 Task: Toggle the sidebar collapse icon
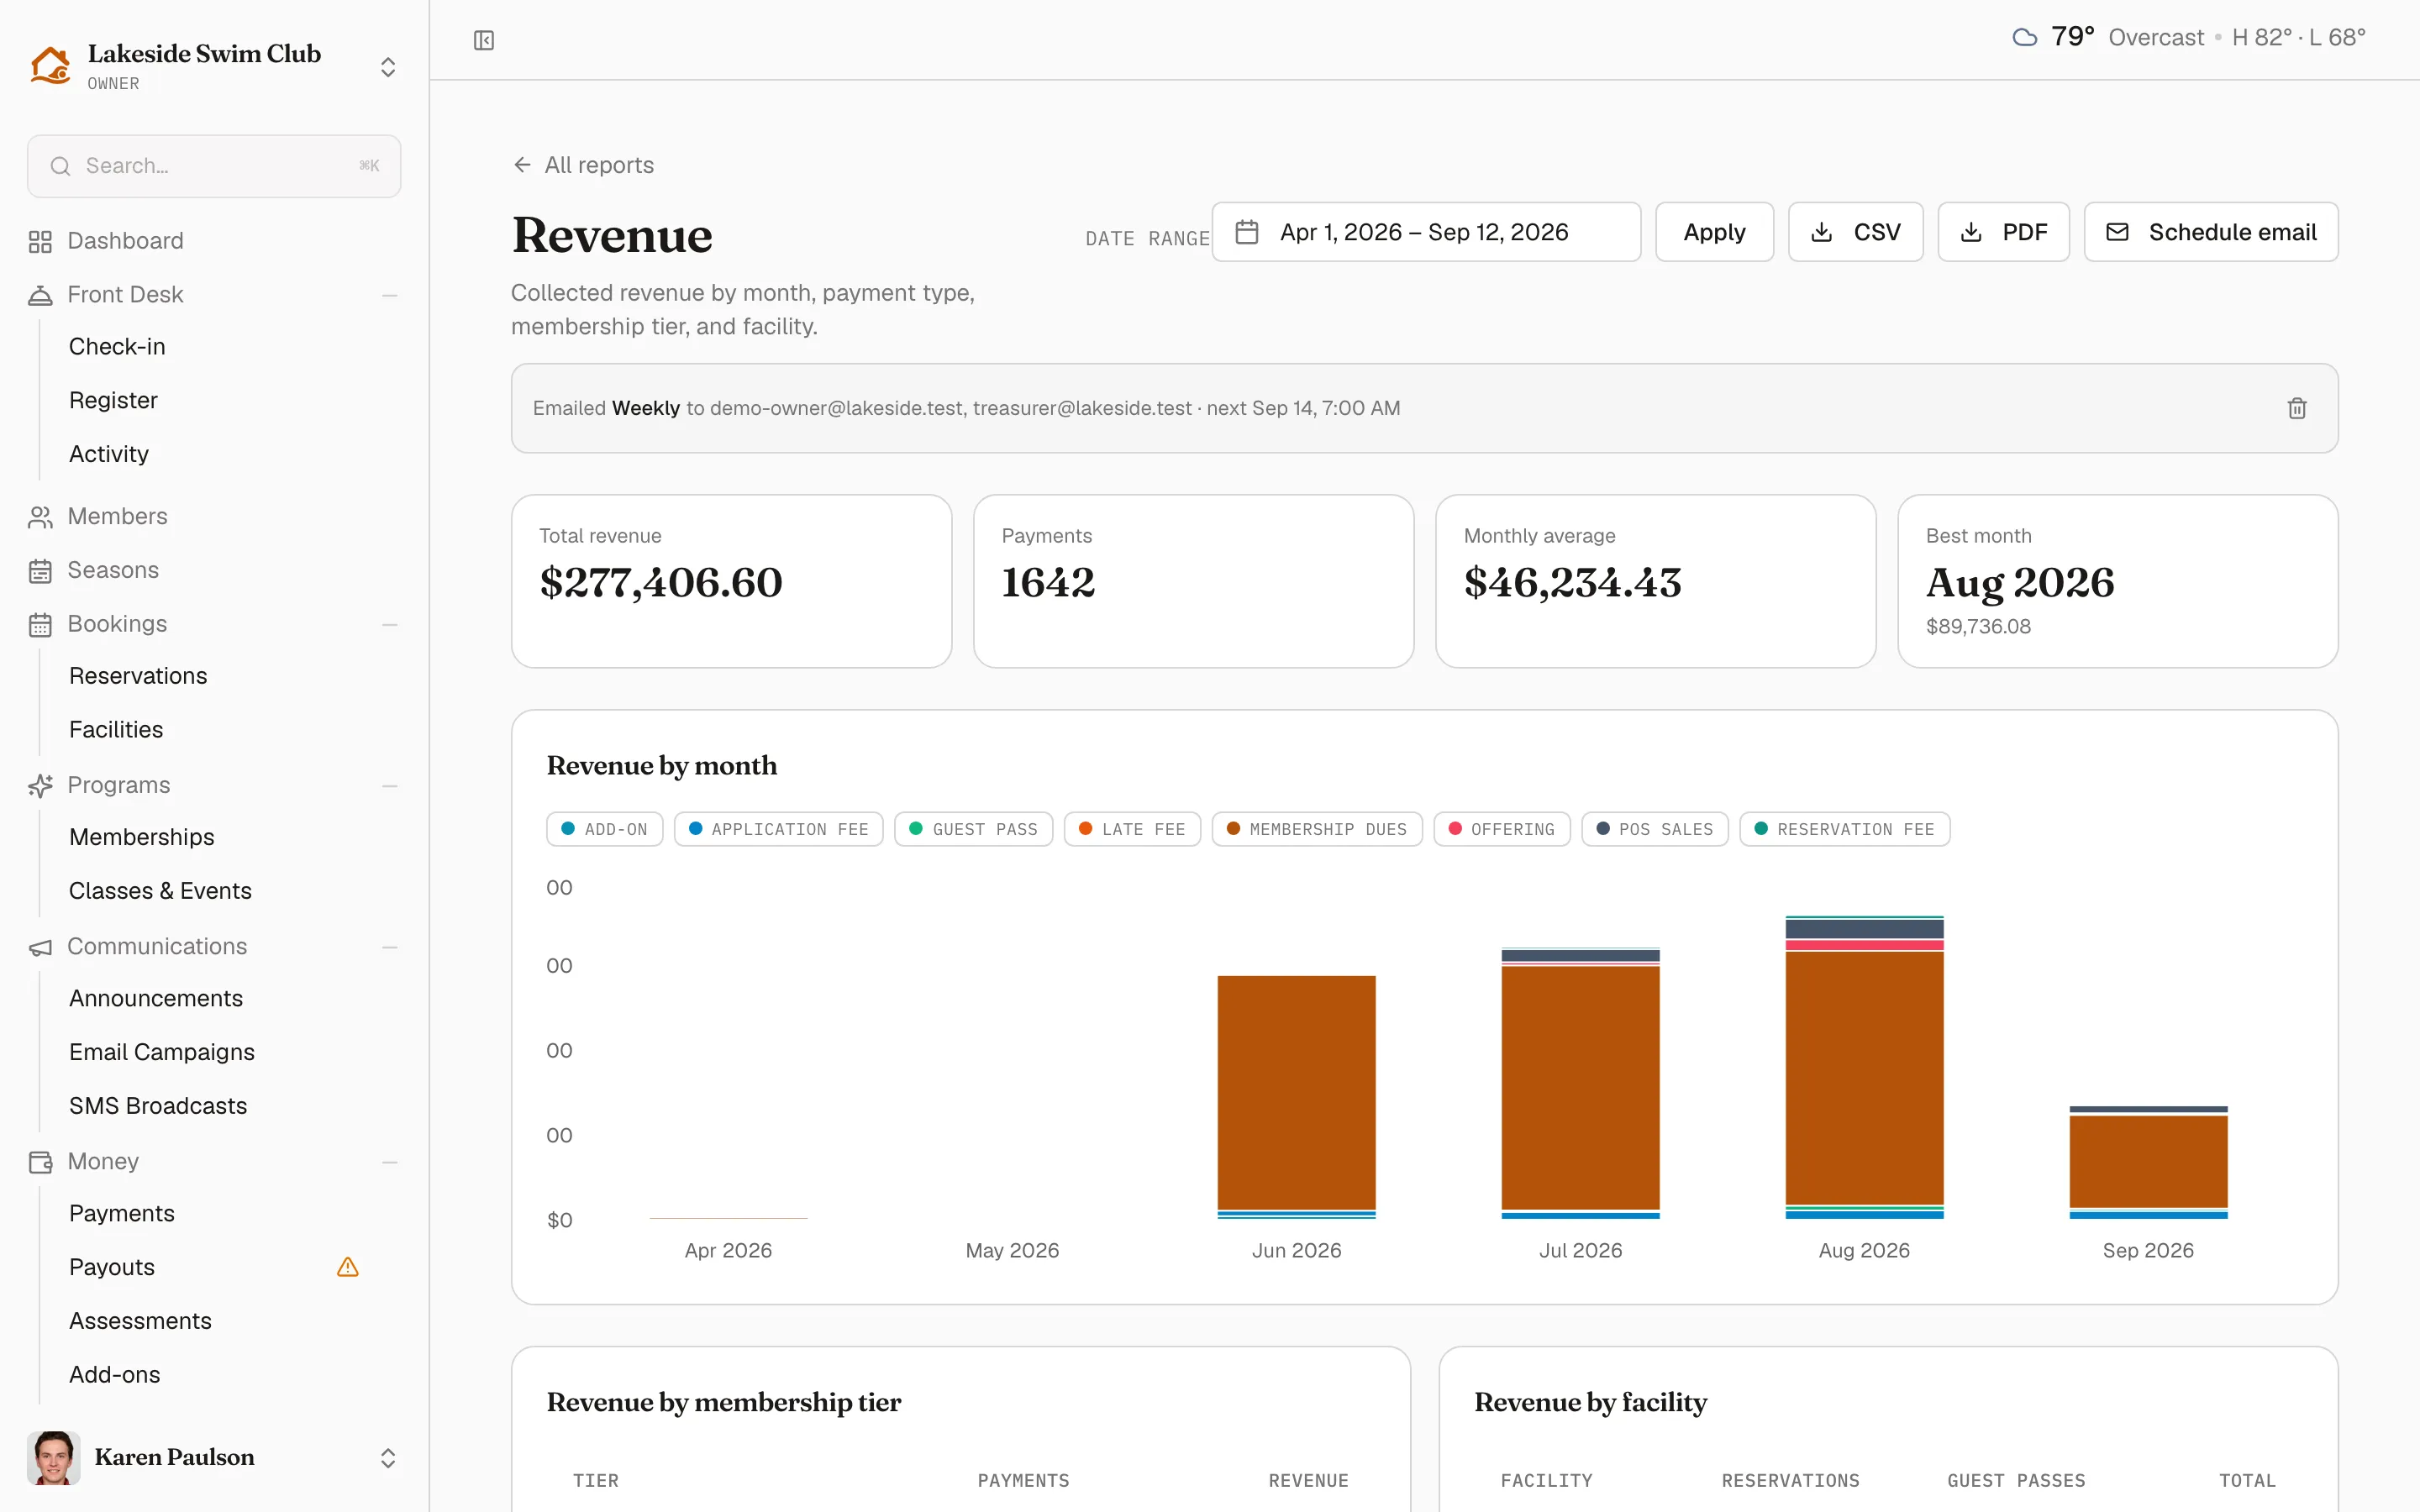[x=484, y=40]
